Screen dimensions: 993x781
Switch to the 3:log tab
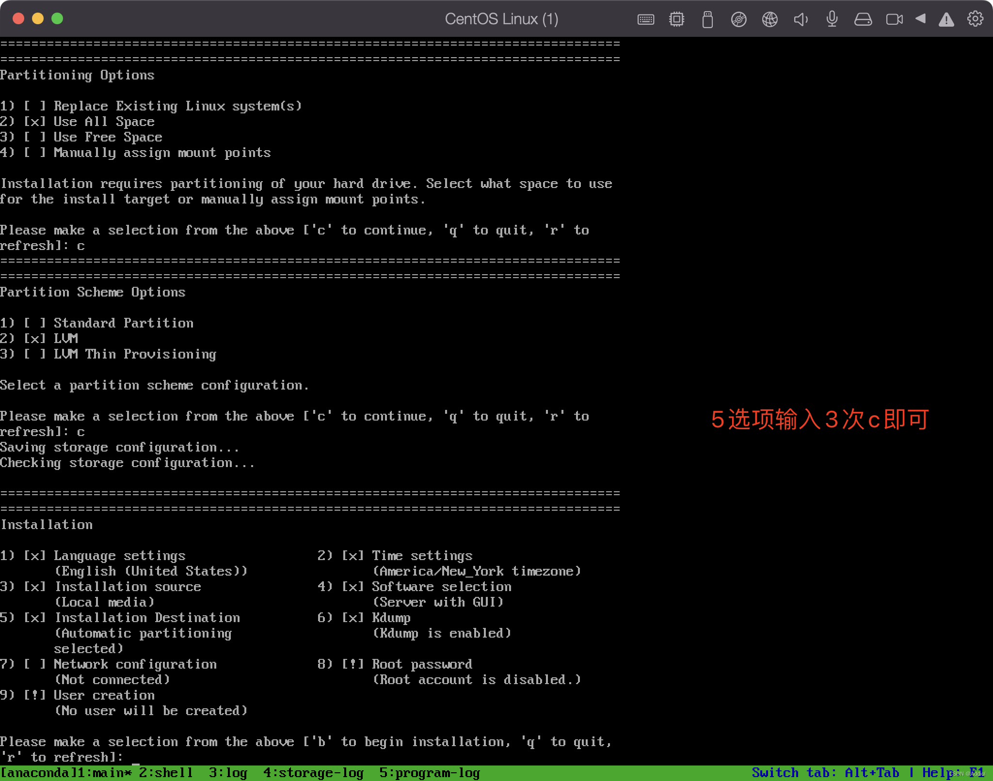(228, 772)
